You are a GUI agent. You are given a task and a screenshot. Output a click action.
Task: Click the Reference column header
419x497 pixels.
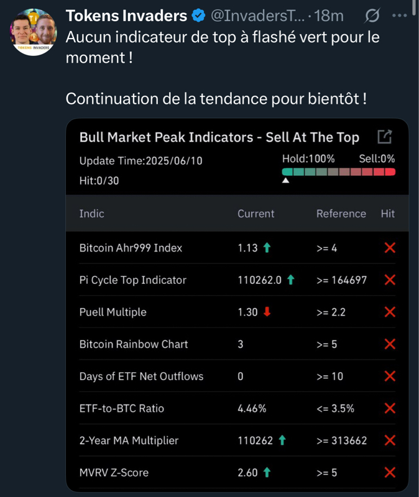coord(341,214)
